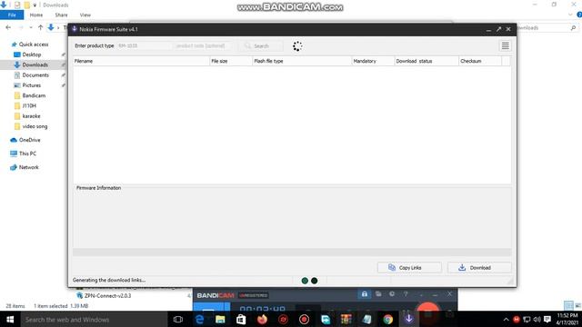This screenshot has height=327, width=582.
Task: Open the Bandicam folder icon
Action: coord(378,294)
